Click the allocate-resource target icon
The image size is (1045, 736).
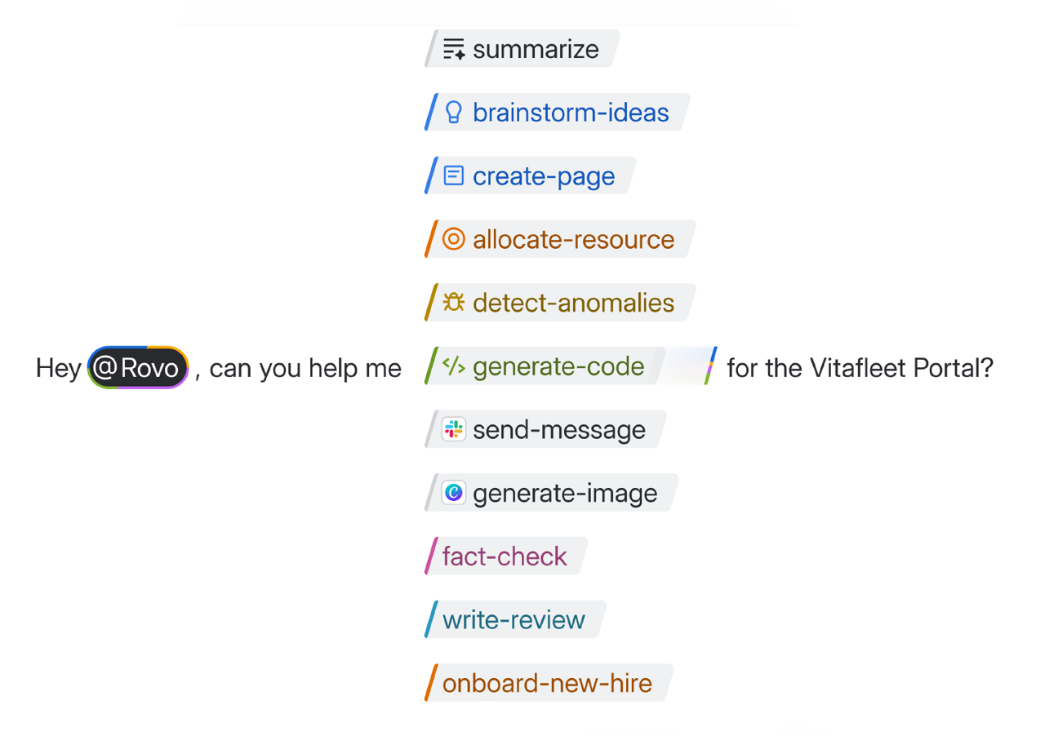(x=454, y=239)
